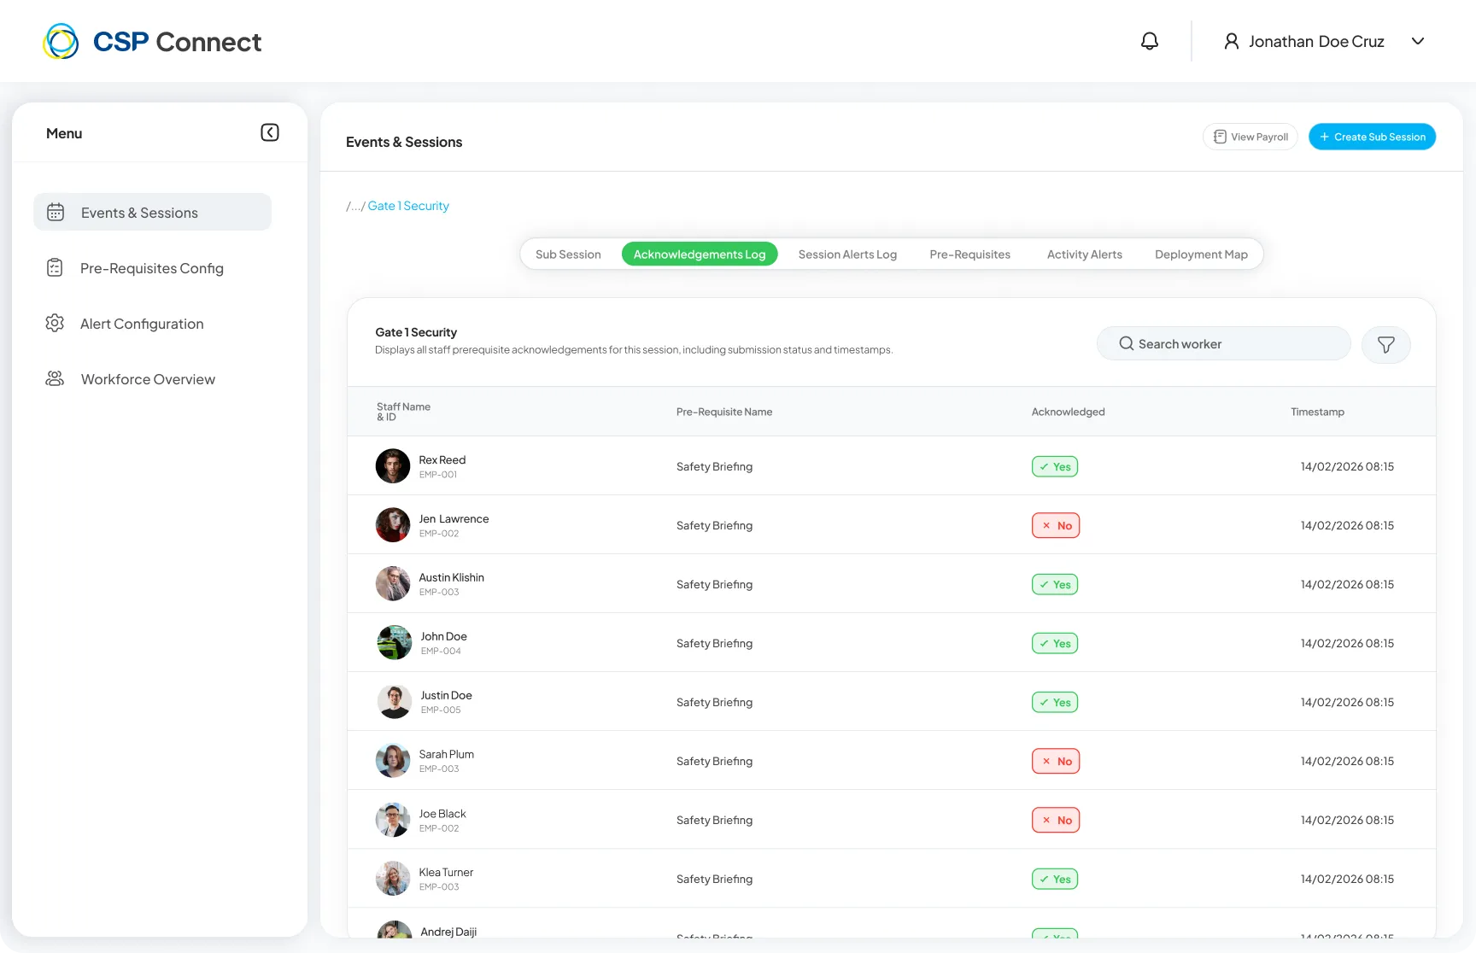Open the Deployment Map tab
Image resolution: width=1476 pixels, height=953 pixels.
tap(1201, 254)
